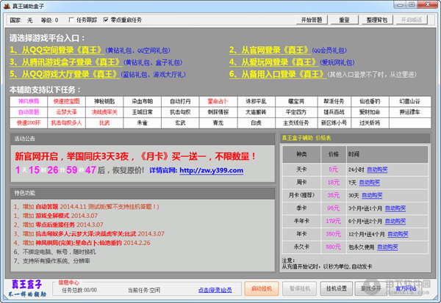441x303 pixels.
Task: Click 自动购买 for the 周卡 row
Action: point(370,183)
